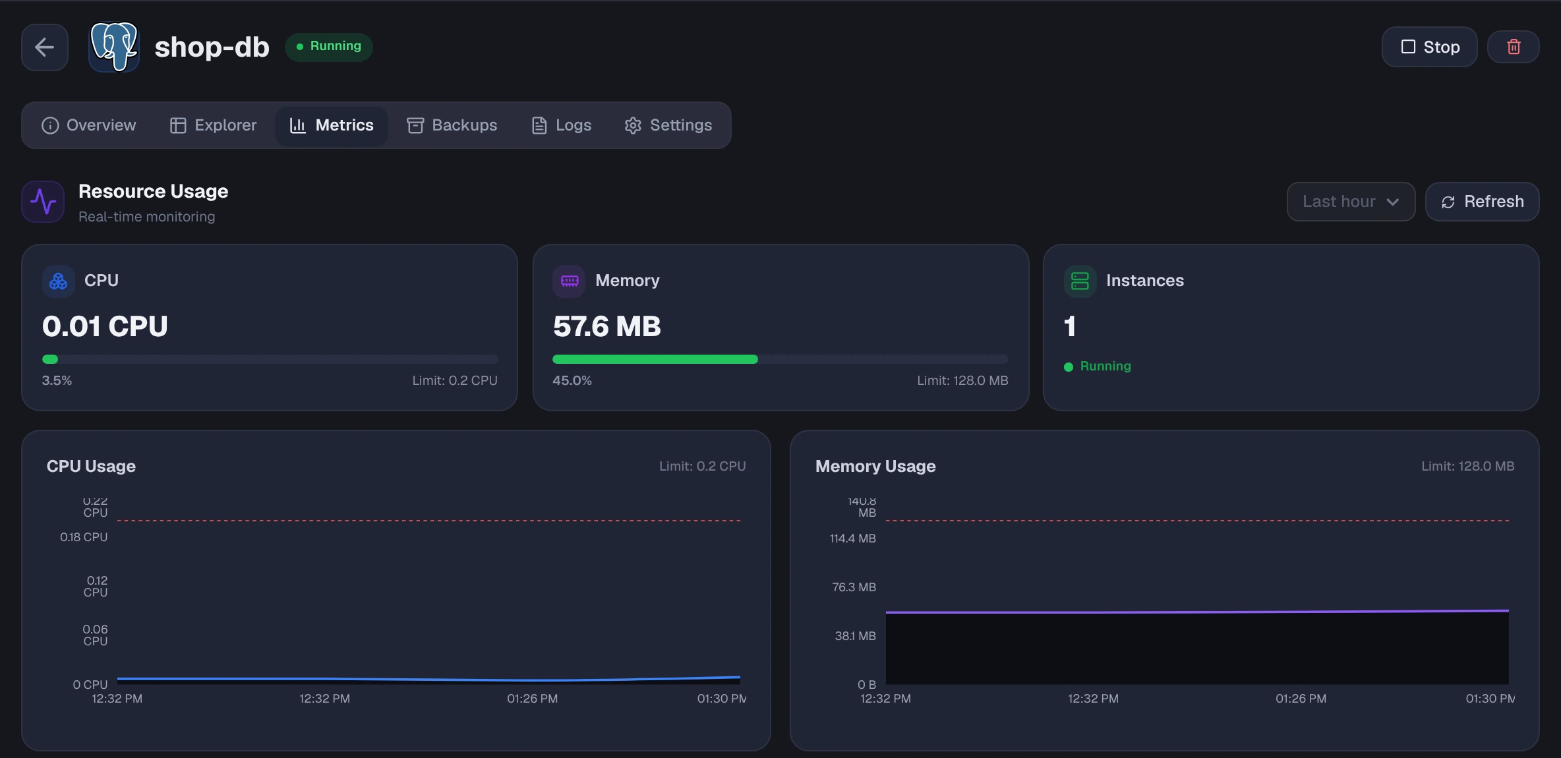Click the Memory Usage chart title
1561x758 pixels.
(875, 466)
